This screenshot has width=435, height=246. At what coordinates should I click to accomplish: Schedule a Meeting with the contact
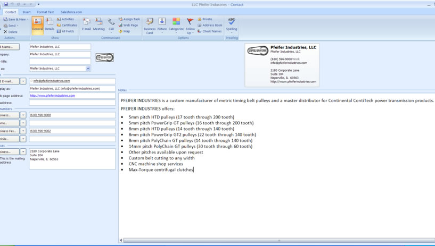pos(99,22)
